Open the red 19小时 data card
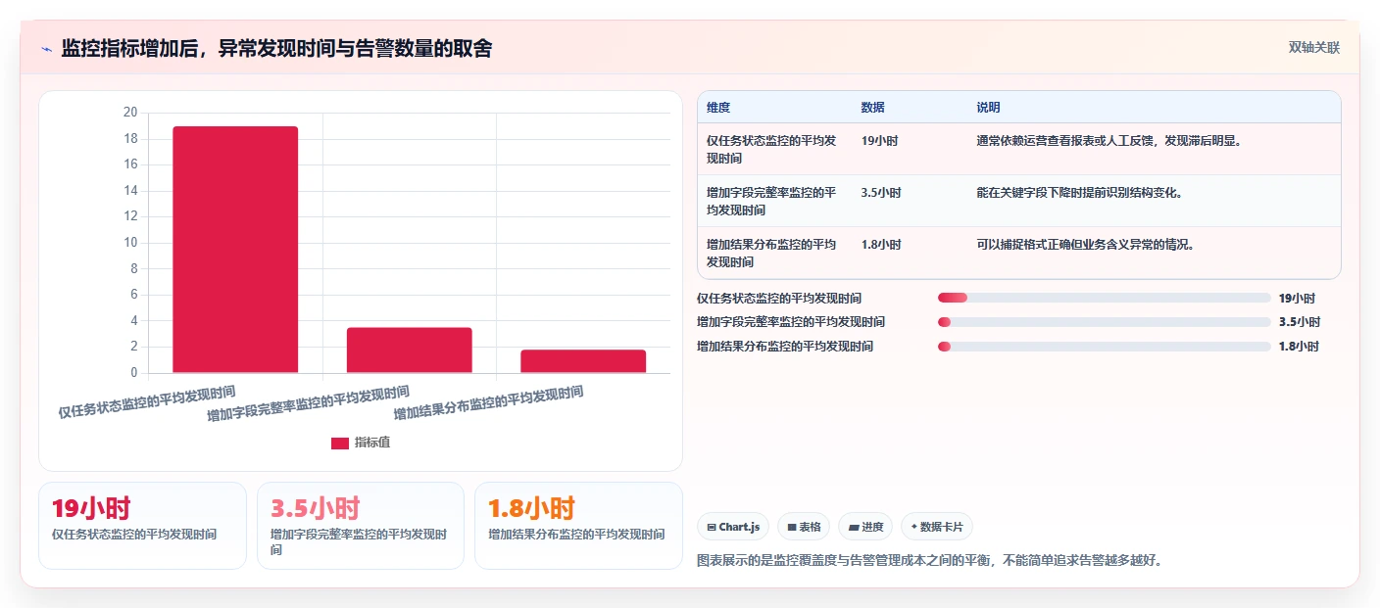The height and width of the screenshot is (608, 1380). [x=142, y=526]
